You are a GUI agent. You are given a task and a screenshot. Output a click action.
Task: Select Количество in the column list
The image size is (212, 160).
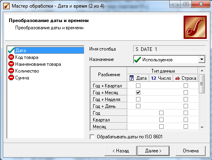tap(27, 71)
